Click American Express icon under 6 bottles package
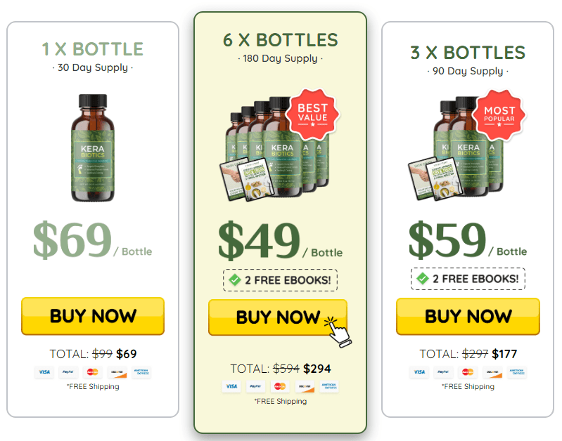Viewport: 562px width, 441px height. pyautogui.click(x=329, y=387)
